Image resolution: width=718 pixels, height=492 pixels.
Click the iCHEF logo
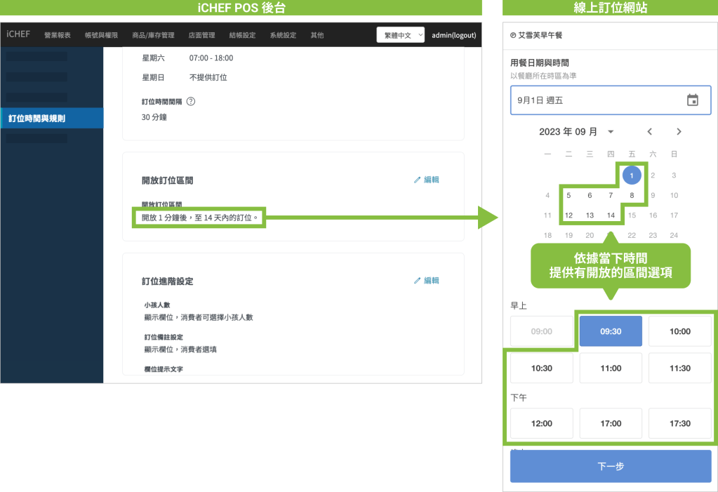tap(18, 34)
